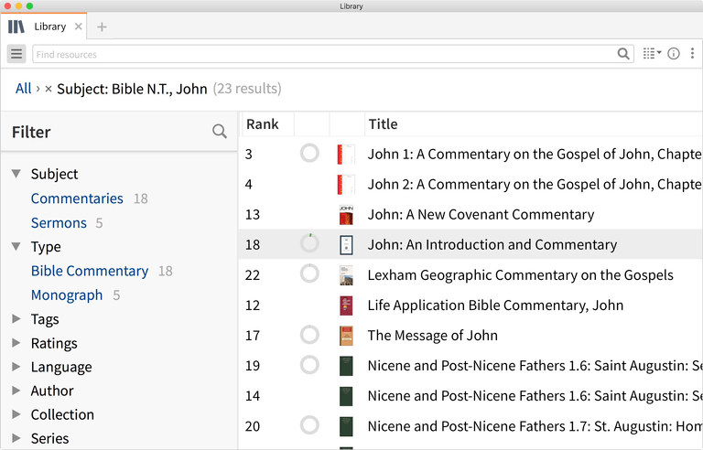Click progress circle in rank 19 row
The height and width of the screenshot is (450, 703).
tap(309, 365)
